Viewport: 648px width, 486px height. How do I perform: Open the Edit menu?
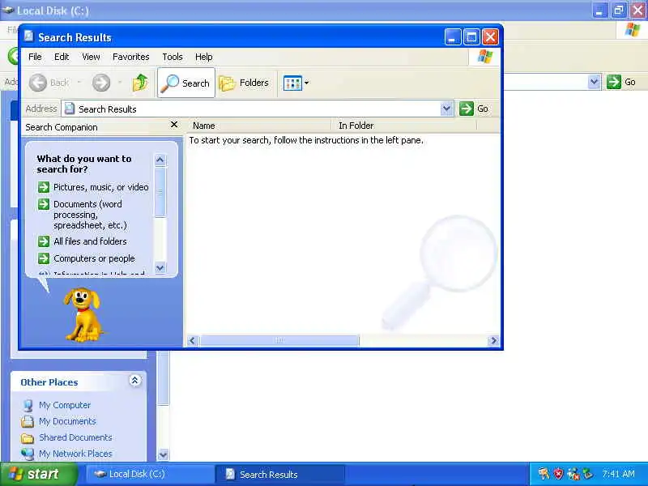(x=62, y=57)
